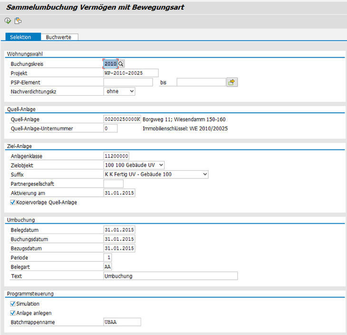The image size is (347, 335).
Task: Click the PSP-Element multiple selection icon
Action: [x=231, y=82]
